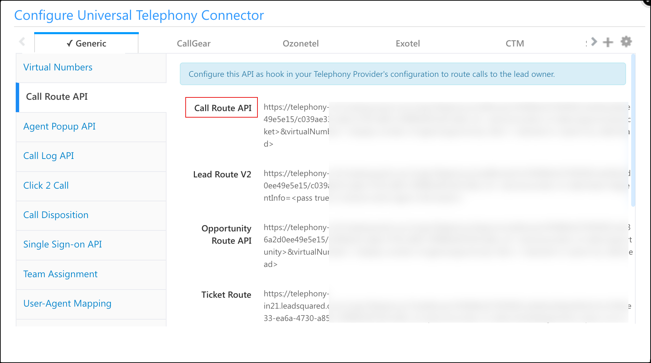The width and height of the screenshot is (651, 363).
Task: Open the Team Assignment section
Action: [60, 274]
